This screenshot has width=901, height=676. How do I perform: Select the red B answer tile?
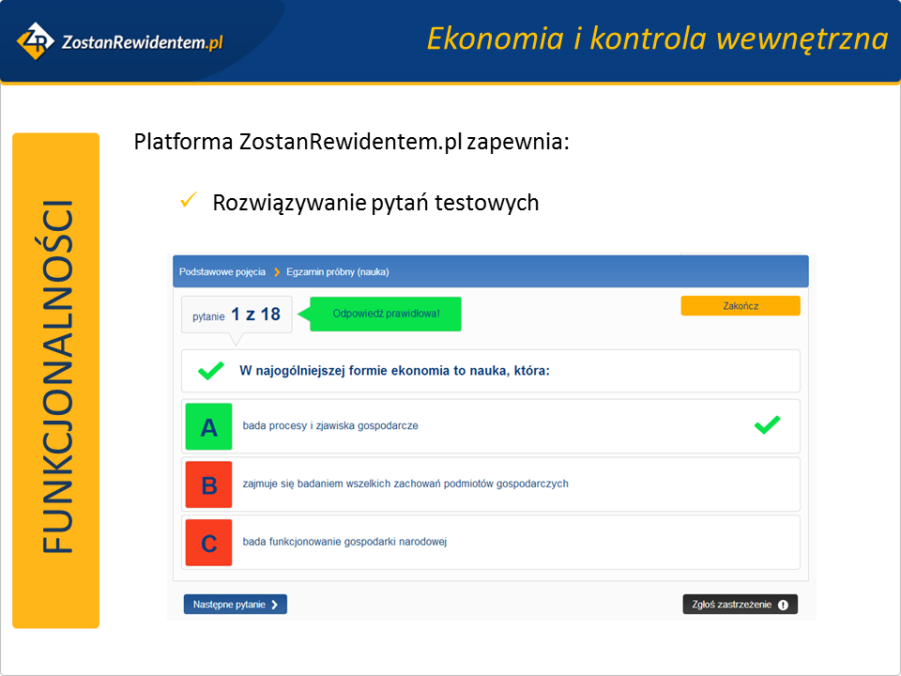(x=208, y=484)
